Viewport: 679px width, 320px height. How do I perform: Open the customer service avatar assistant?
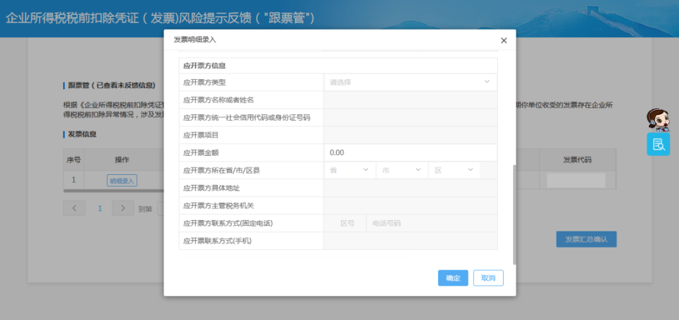coord(658,120)
